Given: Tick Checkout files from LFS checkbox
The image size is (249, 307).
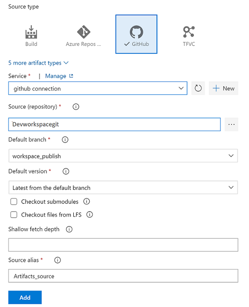Looking at the screenshot, I should click(14, 215).
